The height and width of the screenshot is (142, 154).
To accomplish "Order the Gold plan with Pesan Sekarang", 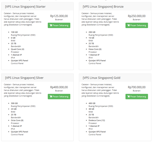I will coord(137,97).
